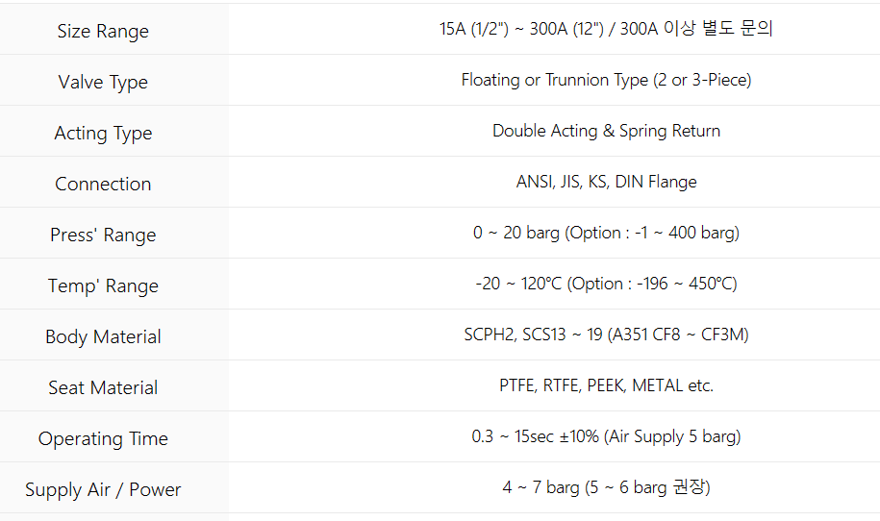Select the Supply Air / Power label

click(103, 489)
